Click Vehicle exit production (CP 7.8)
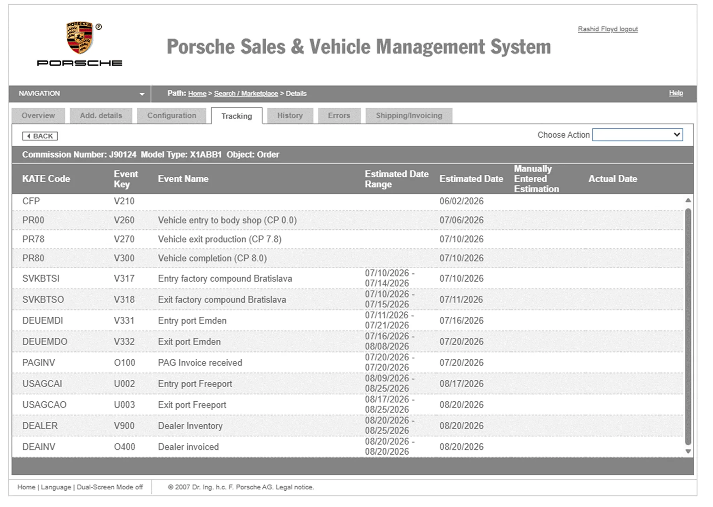The height and width of the screenshot is (507, 713). click(x=219, y=239)
